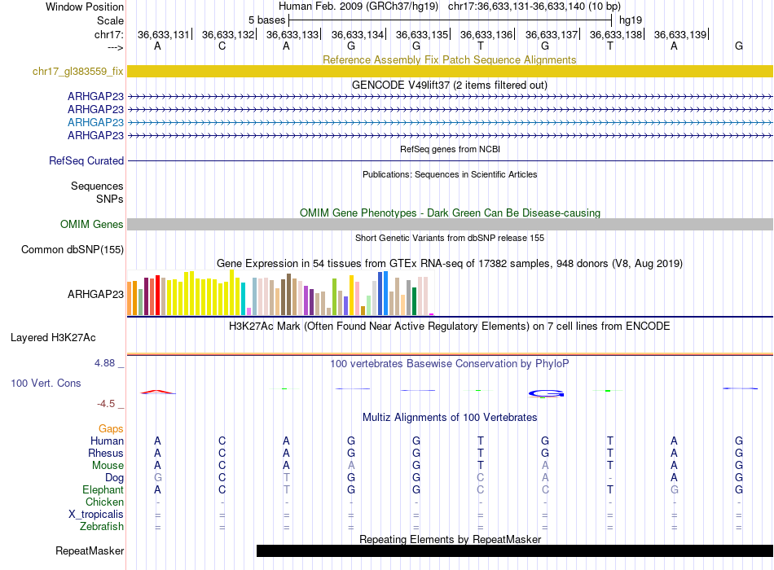Click position label 36,633,139 on ruler

680,34
